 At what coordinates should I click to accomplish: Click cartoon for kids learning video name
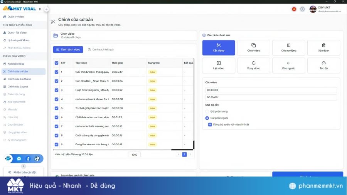click(92, 126)
